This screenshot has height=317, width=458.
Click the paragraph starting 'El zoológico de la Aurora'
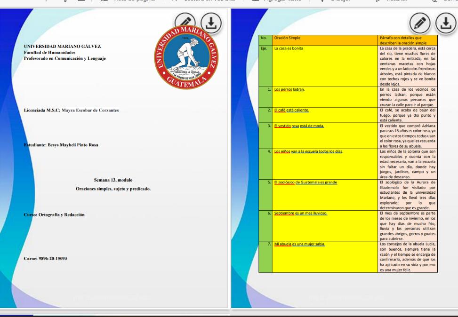coord(408,195)
